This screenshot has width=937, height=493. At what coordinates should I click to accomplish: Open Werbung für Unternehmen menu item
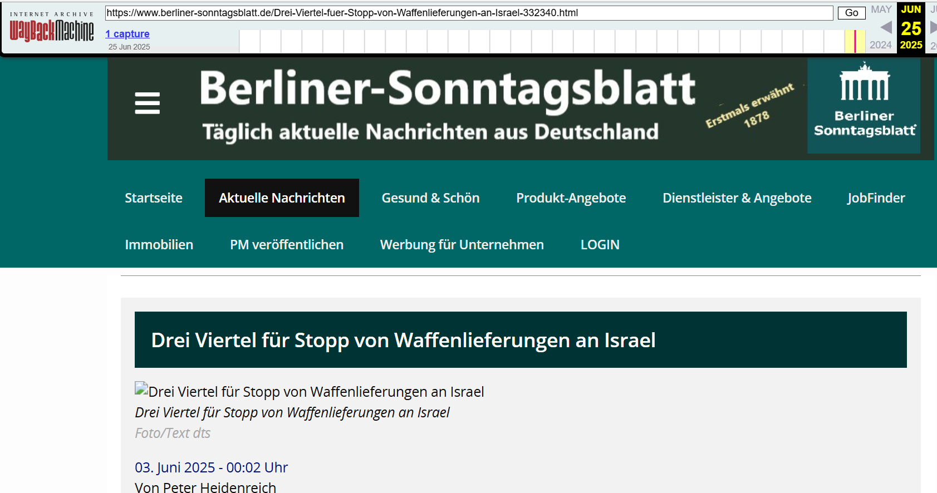coord(462,245)
